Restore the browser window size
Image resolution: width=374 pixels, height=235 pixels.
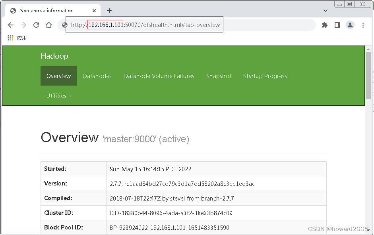pos(349,4)
